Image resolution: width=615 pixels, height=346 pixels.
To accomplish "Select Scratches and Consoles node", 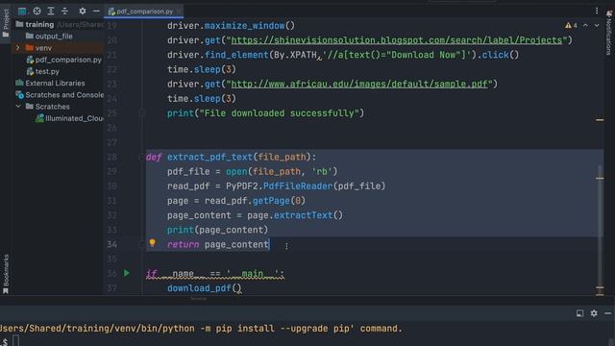I will pos(64,95).
